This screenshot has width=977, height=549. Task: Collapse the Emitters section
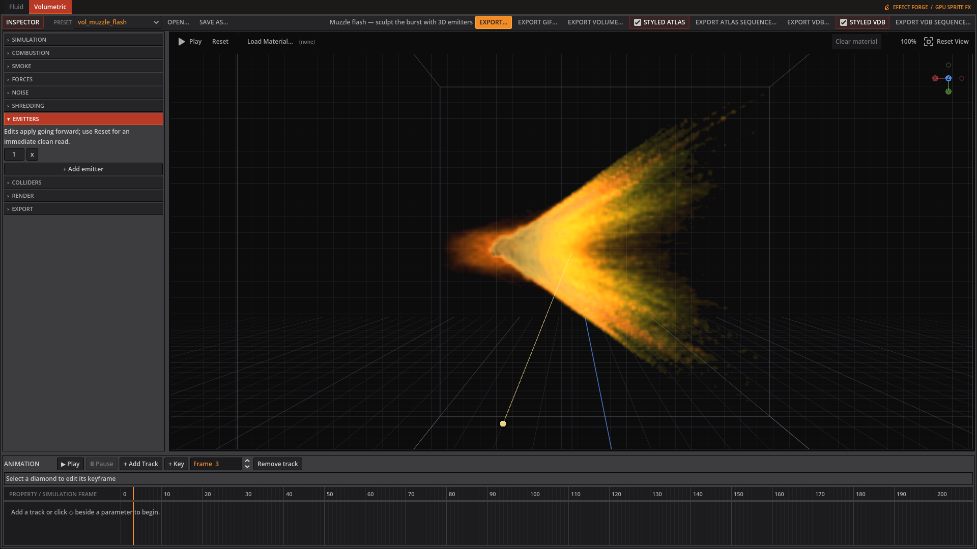(x=83, y=119)
